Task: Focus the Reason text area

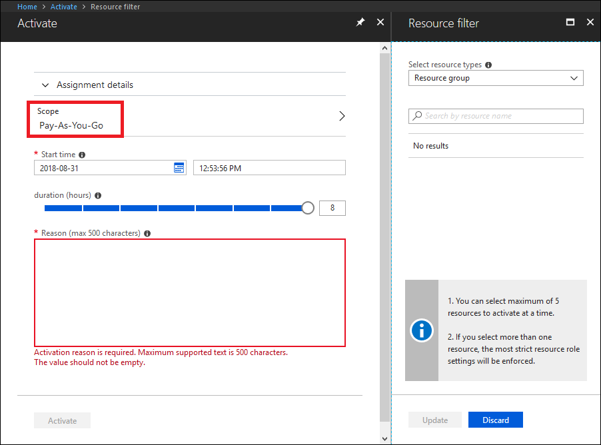Action: [x=190, y=293]
